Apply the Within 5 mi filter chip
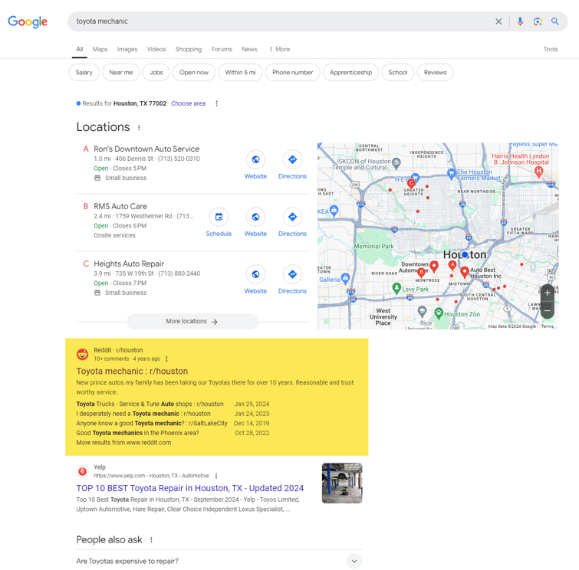This screenshot has width=579, height=570. click(240, 72)
